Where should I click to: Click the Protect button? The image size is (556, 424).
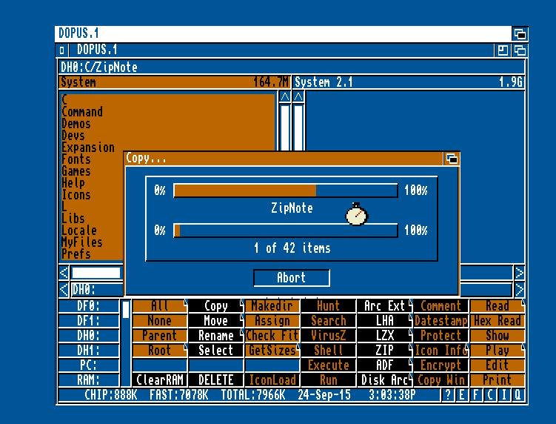tap(441, 336)
